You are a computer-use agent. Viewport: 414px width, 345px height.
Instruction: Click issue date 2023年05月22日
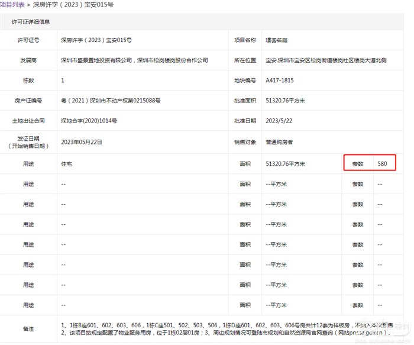pyautogui.click(x=82, y=143)
